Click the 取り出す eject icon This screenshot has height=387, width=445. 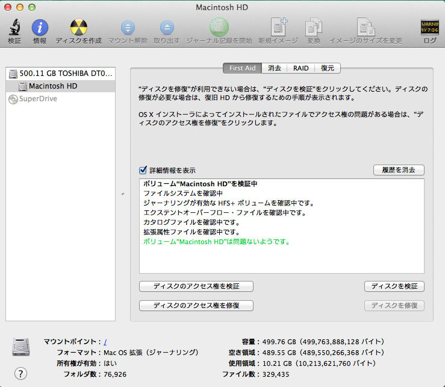(167, 28)
